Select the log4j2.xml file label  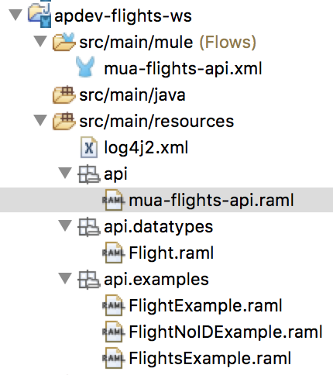coord(146,147)
